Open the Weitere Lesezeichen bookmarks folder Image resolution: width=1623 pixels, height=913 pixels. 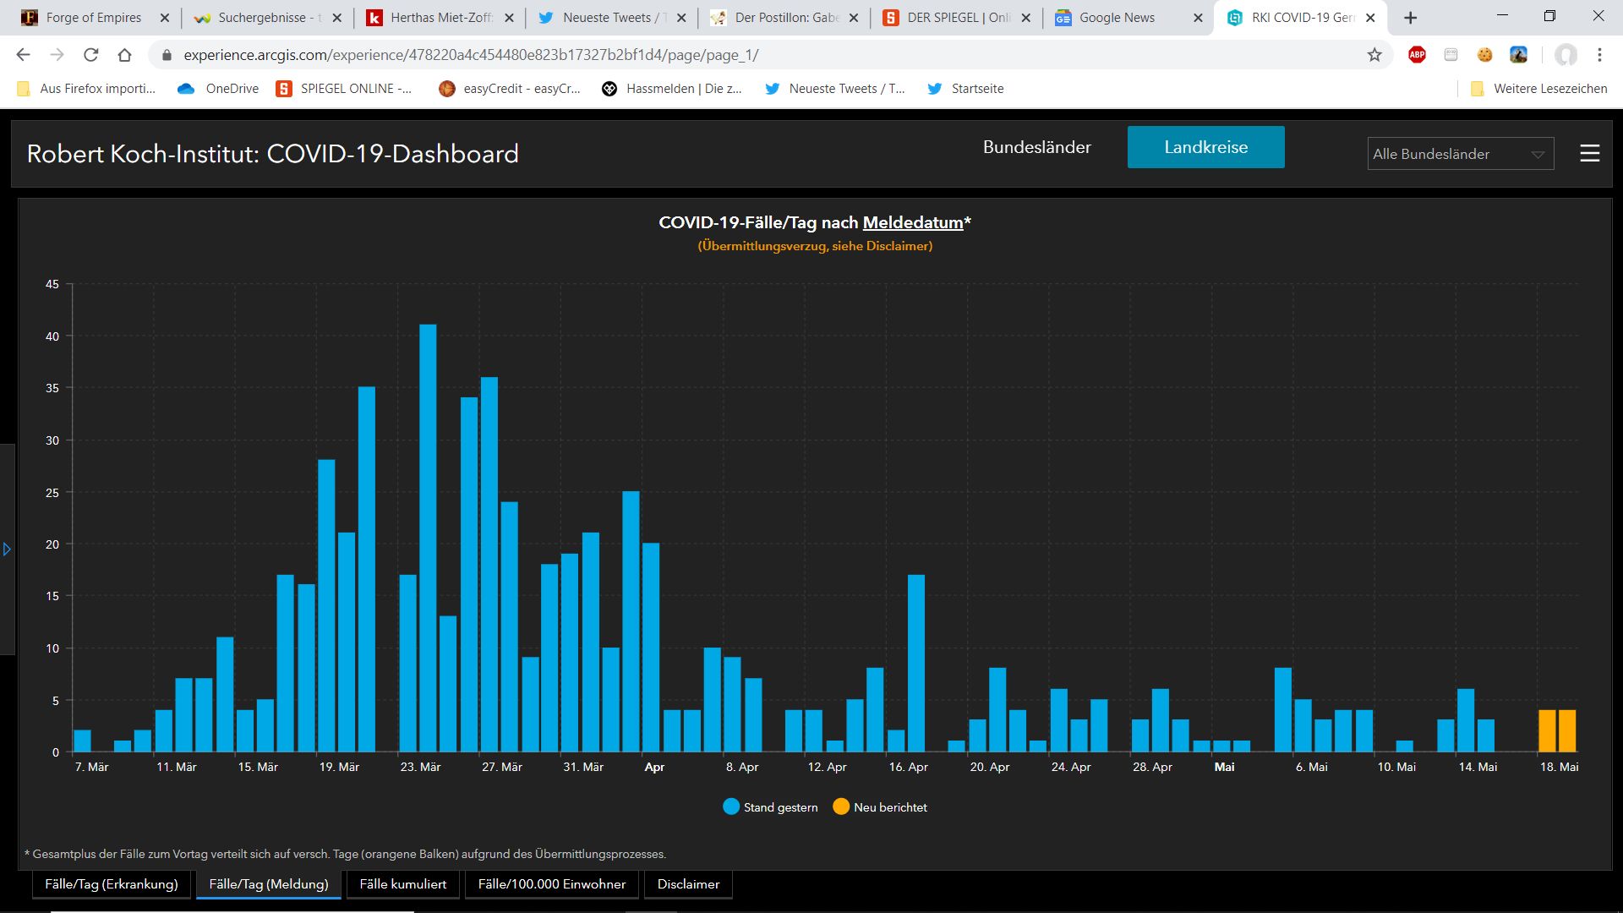1538,89
